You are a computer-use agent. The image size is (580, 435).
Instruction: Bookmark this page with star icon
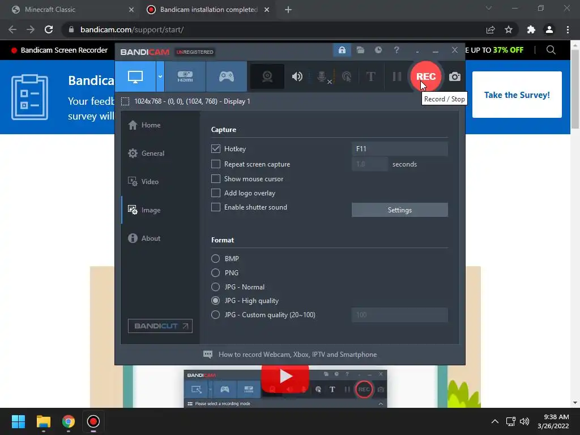click(509, 29)
